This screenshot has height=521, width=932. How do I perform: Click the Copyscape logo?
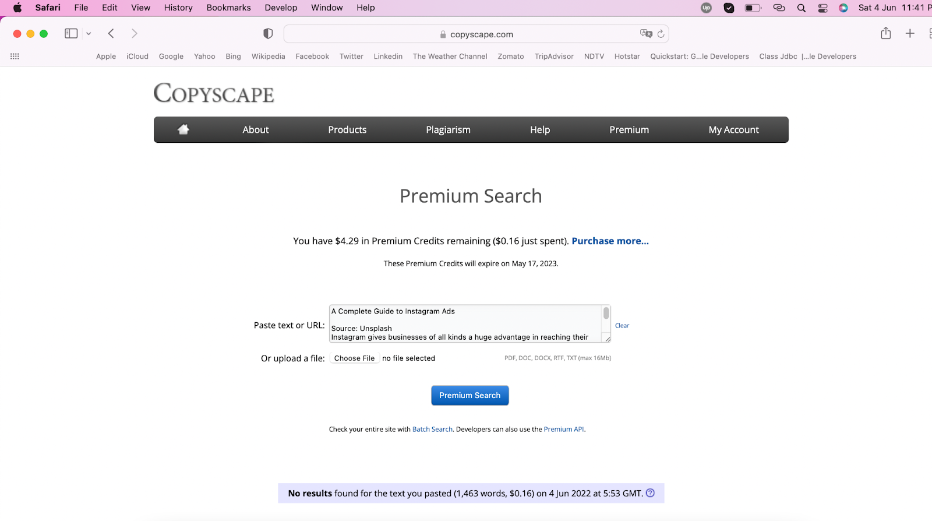(214, 93)
